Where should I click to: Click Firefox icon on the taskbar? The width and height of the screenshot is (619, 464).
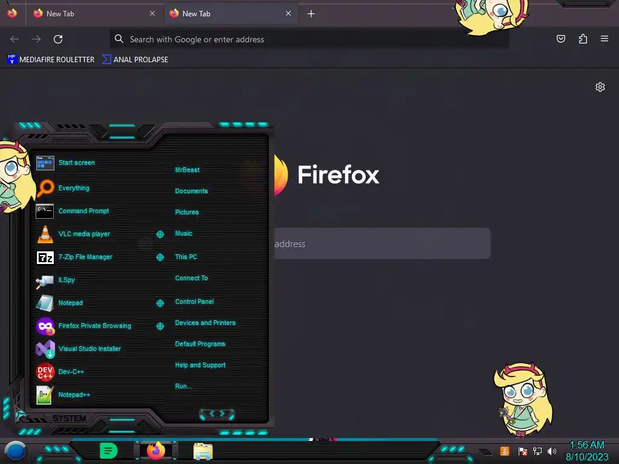(x=156, y=451)
